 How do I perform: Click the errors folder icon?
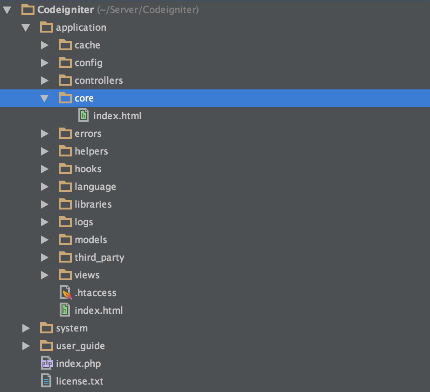tap(65, 133)
